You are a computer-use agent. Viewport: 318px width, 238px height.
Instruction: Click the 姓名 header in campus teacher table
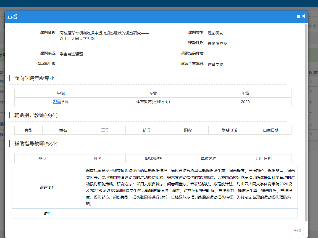click(x=63, y=130)
